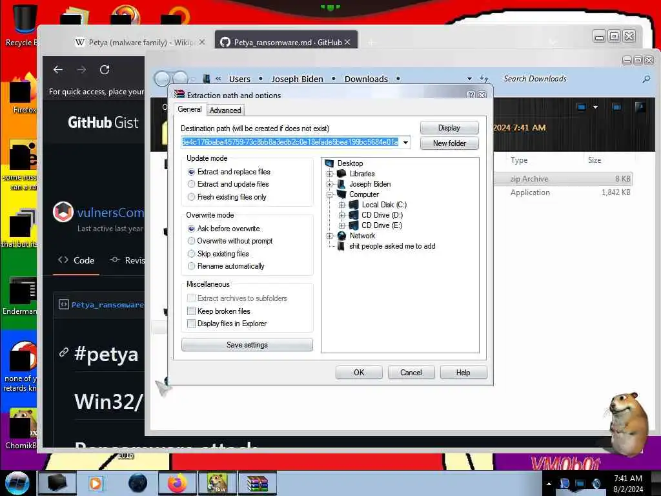Collapse the Computer tree node
Image resolution: width=661 pixels, height=496 pixels.
click(x=330, y=194)
